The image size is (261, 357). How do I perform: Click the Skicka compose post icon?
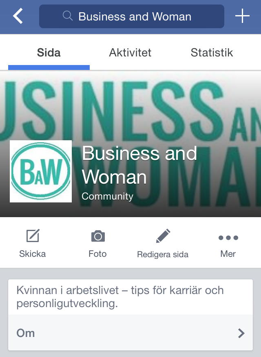pos(33,236)
